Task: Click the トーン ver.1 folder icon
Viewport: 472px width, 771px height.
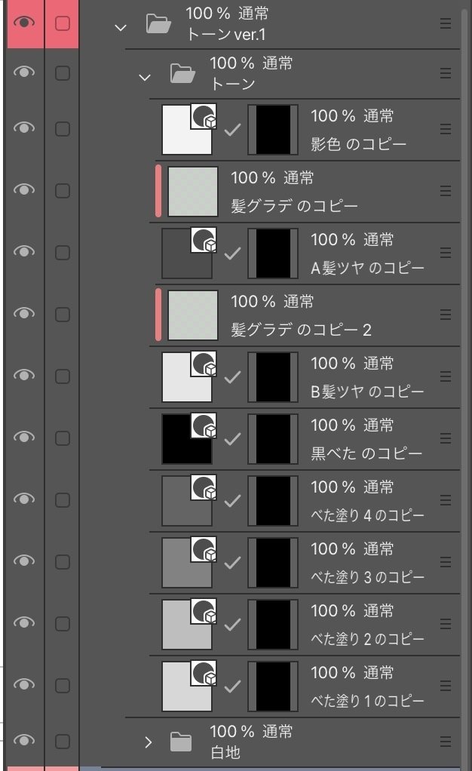Action: [158, 23]
